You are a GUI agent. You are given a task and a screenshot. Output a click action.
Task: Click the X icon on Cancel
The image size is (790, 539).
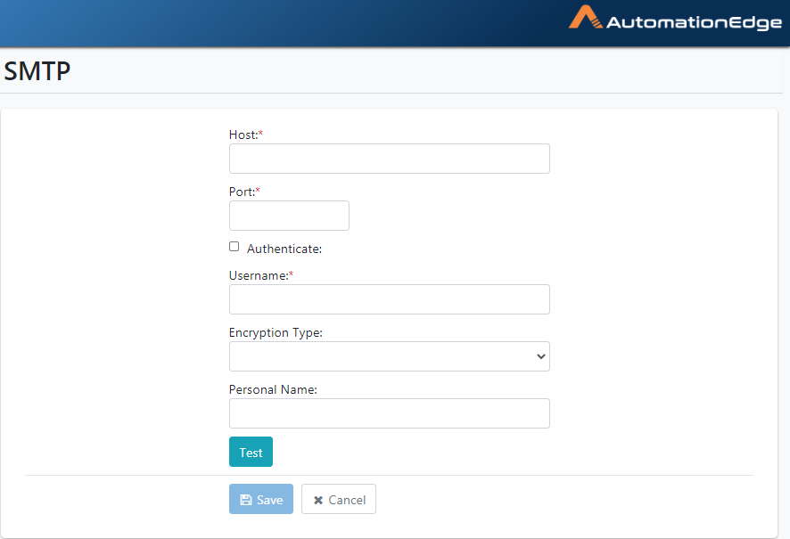click(318, 501)
